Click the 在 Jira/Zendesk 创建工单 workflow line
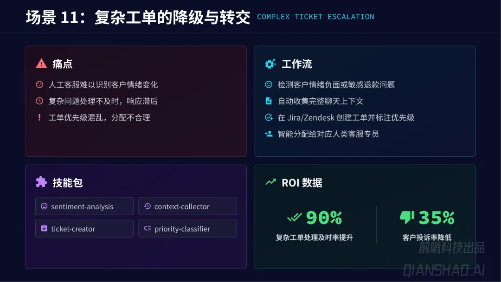The image size is (501, 282). coord(346,118)
